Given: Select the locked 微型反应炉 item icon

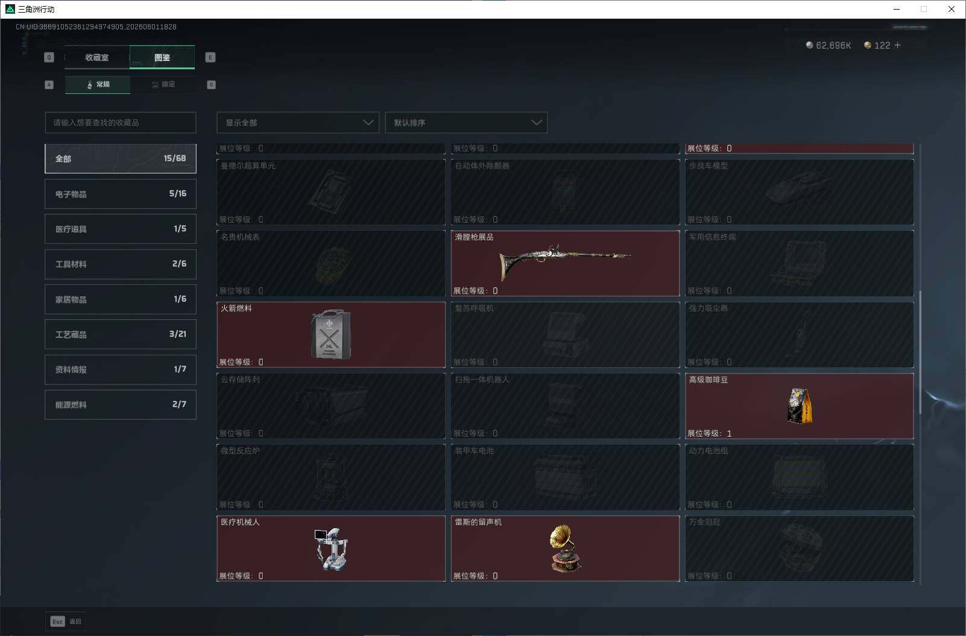Looking at the screenshot, I should coord(330,477).
